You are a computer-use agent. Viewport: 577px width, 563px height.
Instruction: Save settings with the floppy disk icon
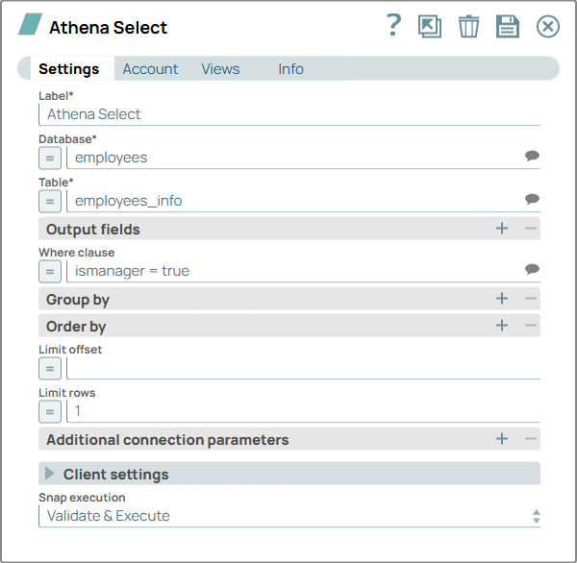pyautogui.click(x=508, y=27)
